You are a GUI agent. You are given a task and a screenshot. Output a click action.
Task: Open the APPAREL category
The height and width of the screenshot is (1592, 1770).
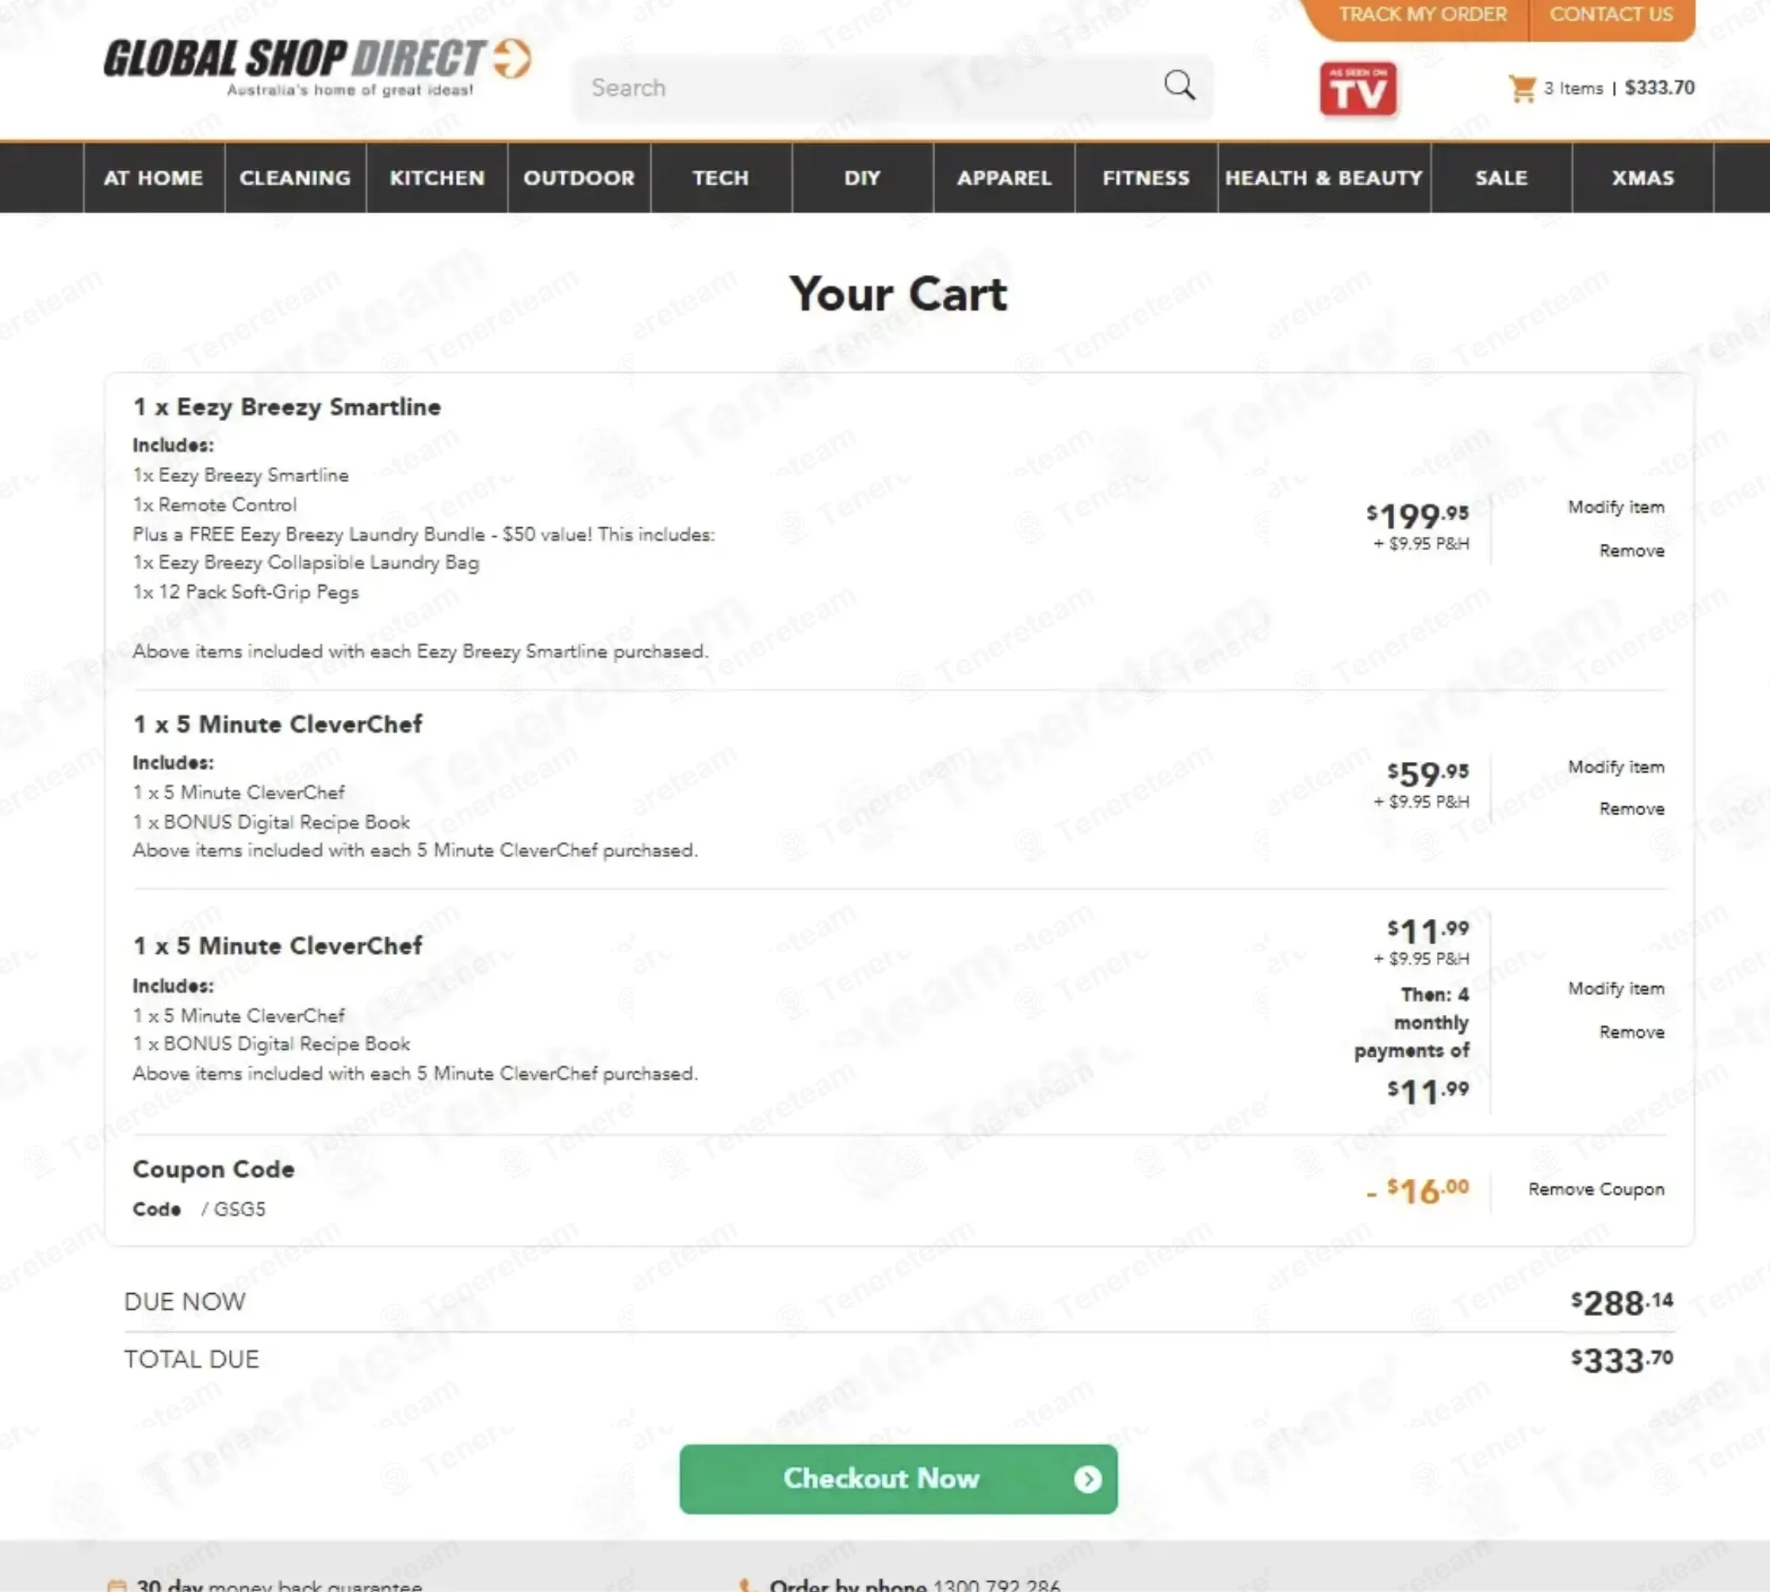tap(1005, 178)
